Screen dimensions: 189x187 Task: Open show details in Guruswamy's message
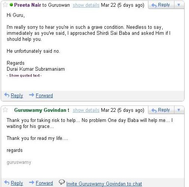pos(86,110)
